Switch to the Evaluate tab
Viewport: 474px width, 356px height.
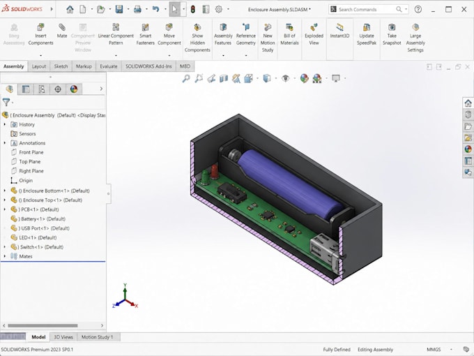click(x=109, y=66)
